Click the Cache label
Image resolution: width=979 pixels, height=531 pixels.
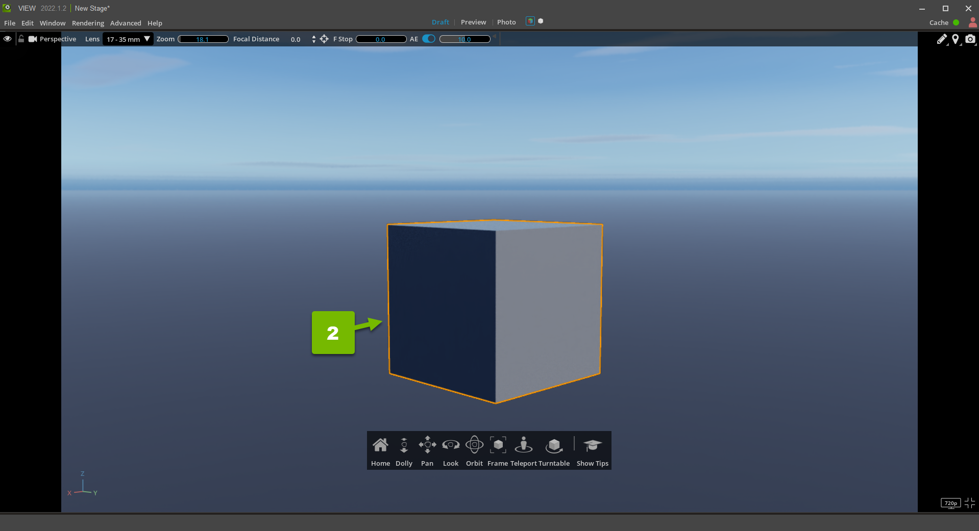[x=939, y=22]
